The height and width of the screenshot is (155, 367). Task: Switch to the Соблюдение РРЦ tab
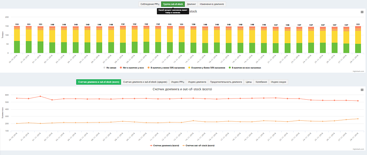149,4
